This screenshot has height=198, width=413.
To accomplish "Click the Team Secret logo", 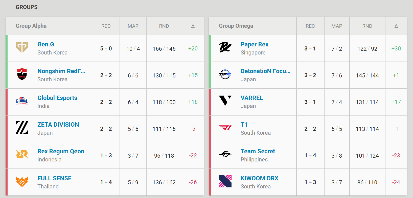I will click(x=225, y=154).
